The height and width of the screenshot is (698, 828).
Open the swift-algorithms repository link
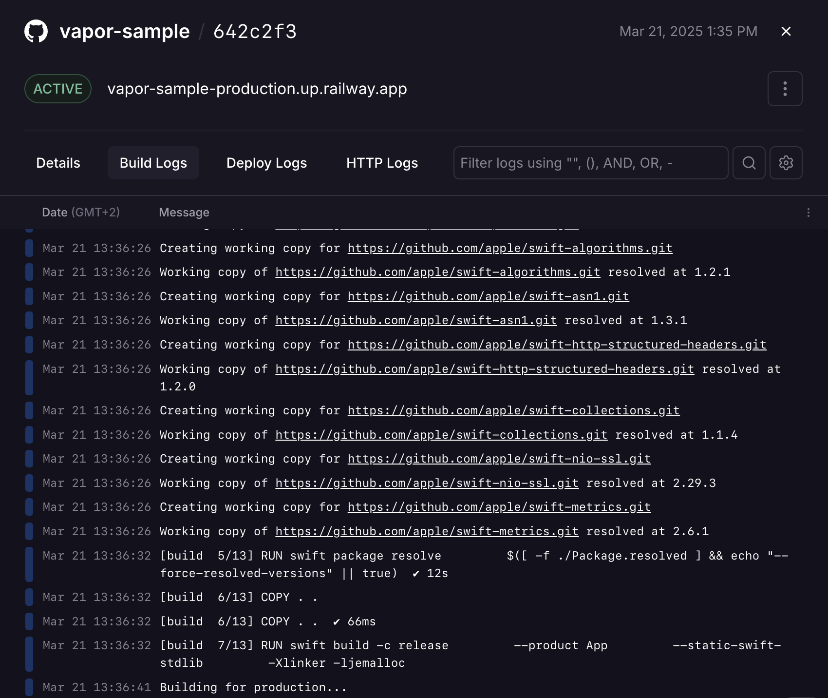click(509, 248)
